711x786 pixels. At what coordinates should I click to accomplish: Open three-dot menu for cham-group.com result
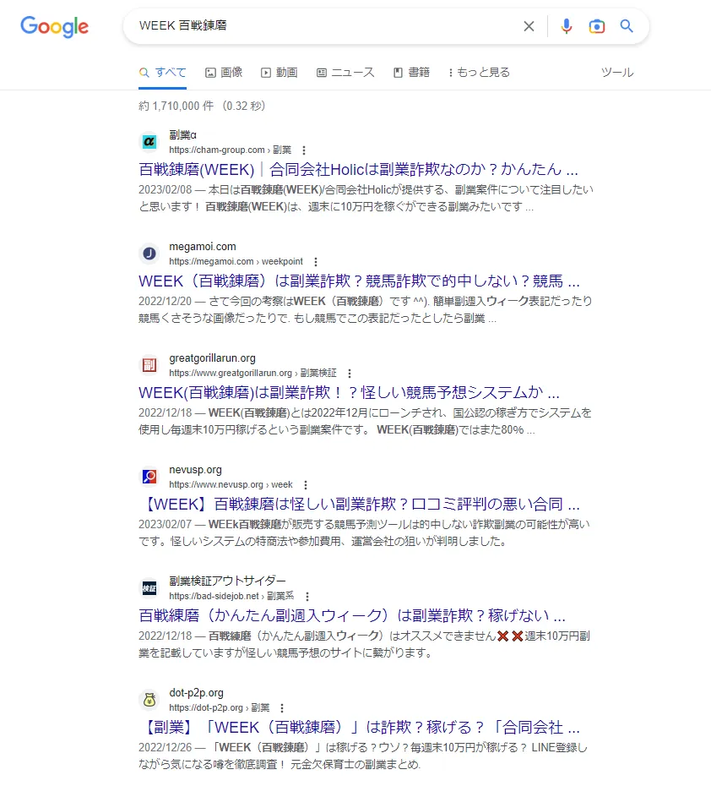click(304, 150)
